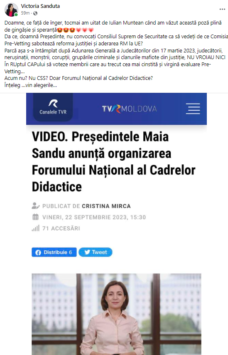Click the calendar icon beside the date
Viewport: 228px width, 355px height.
coord(35,217)
